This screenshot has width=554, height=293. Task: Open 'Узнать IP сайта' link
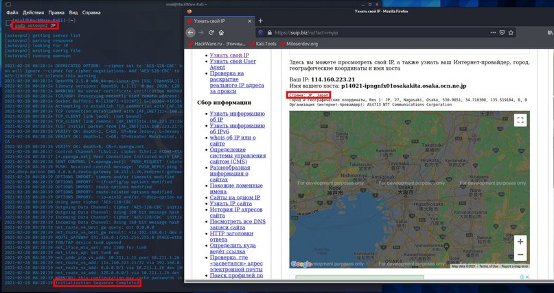(231, 203)
